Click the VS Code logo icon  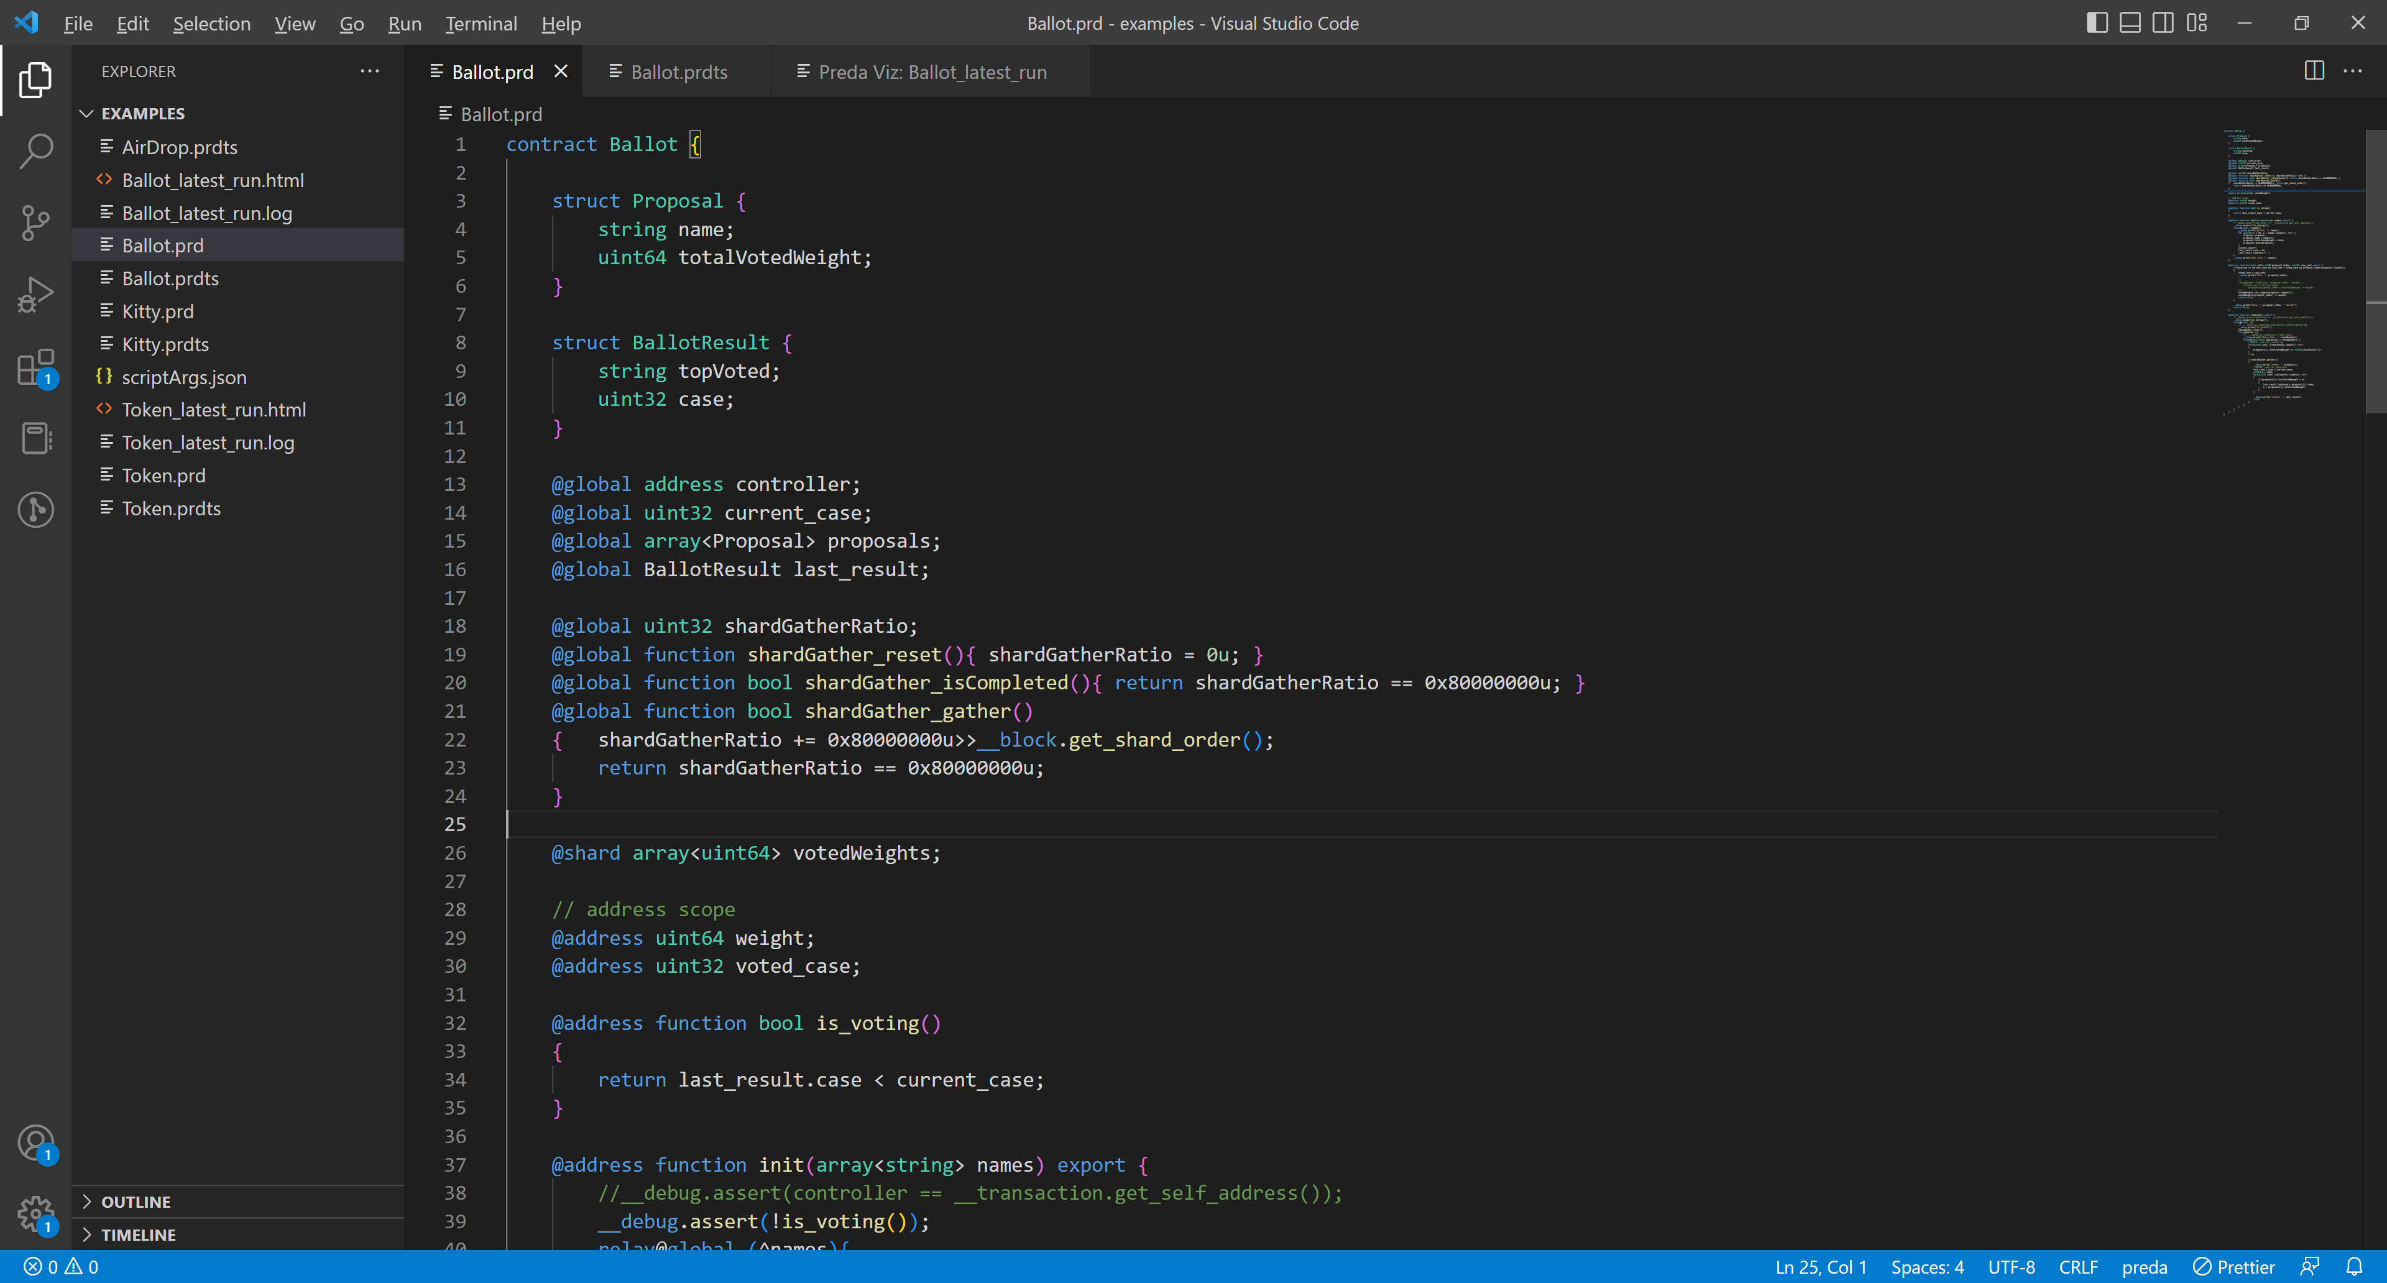point(27,23)
